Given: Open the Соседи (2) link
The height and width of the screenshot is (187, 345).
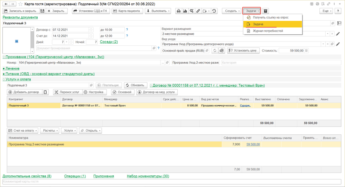Looking at the screenshot, I should 109,42.
